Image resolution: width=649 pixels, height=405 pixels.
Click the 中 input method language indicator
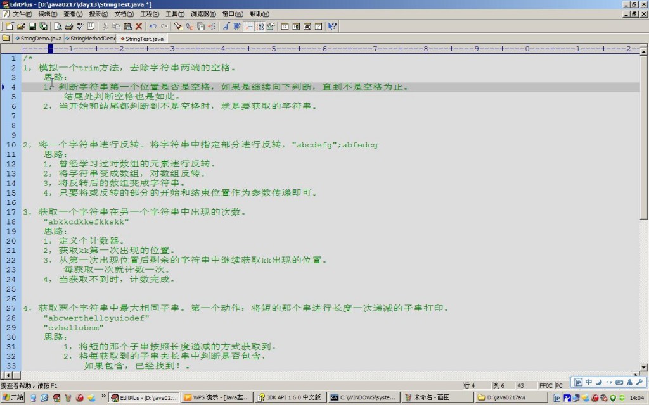[x=589, y=382]
